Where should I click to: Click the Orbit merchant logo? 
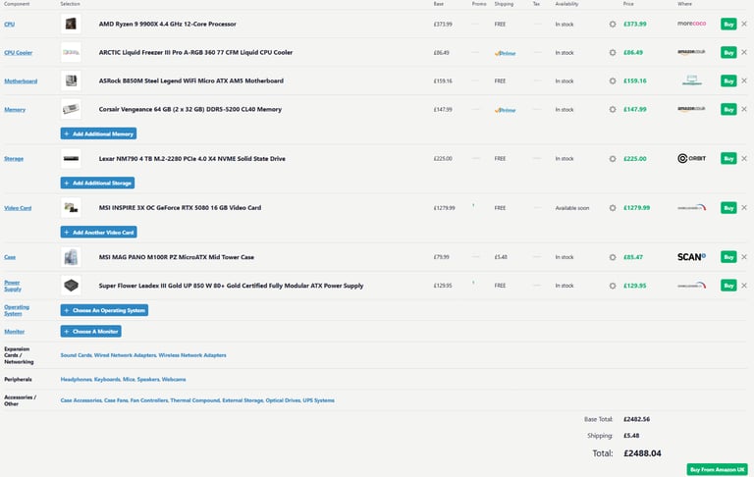pyautogui.click(x=691, y=158)
